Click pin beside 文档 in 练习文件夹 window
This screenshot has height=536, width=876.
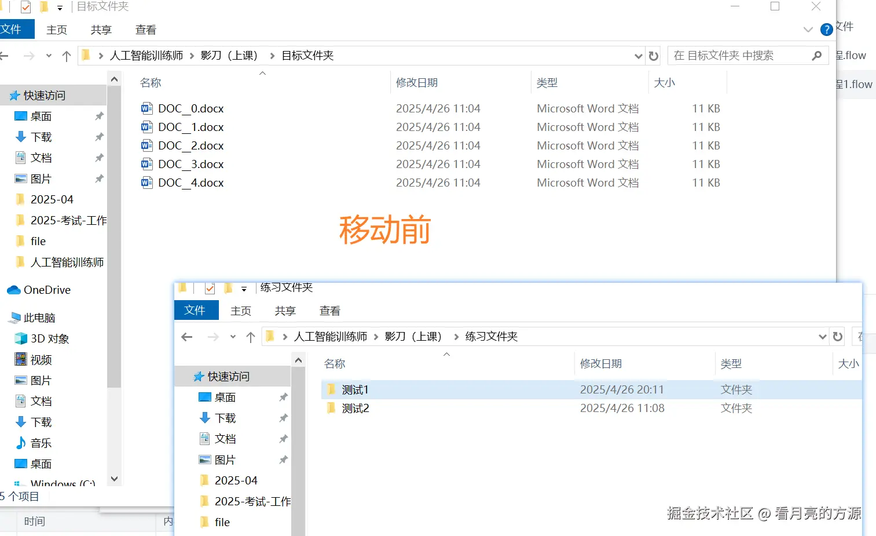[x=283, y=439]
